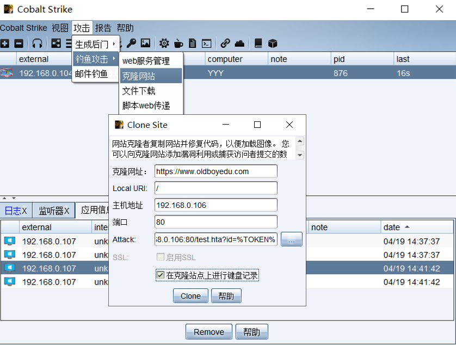Toggle keystroke logging on cloned site checkbox
Viewport: 456px width, 345px height.
click(x=161, y=276)
